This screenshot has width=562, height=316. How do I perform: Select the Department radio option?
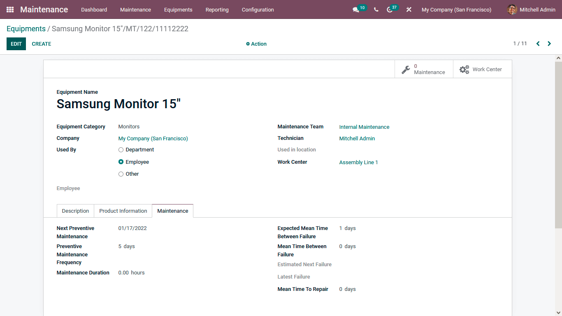121,150
